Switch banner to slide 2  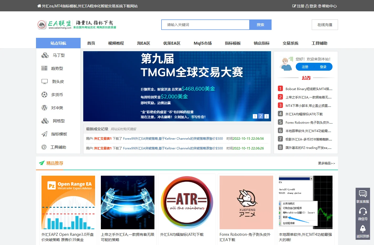(261, 116)
